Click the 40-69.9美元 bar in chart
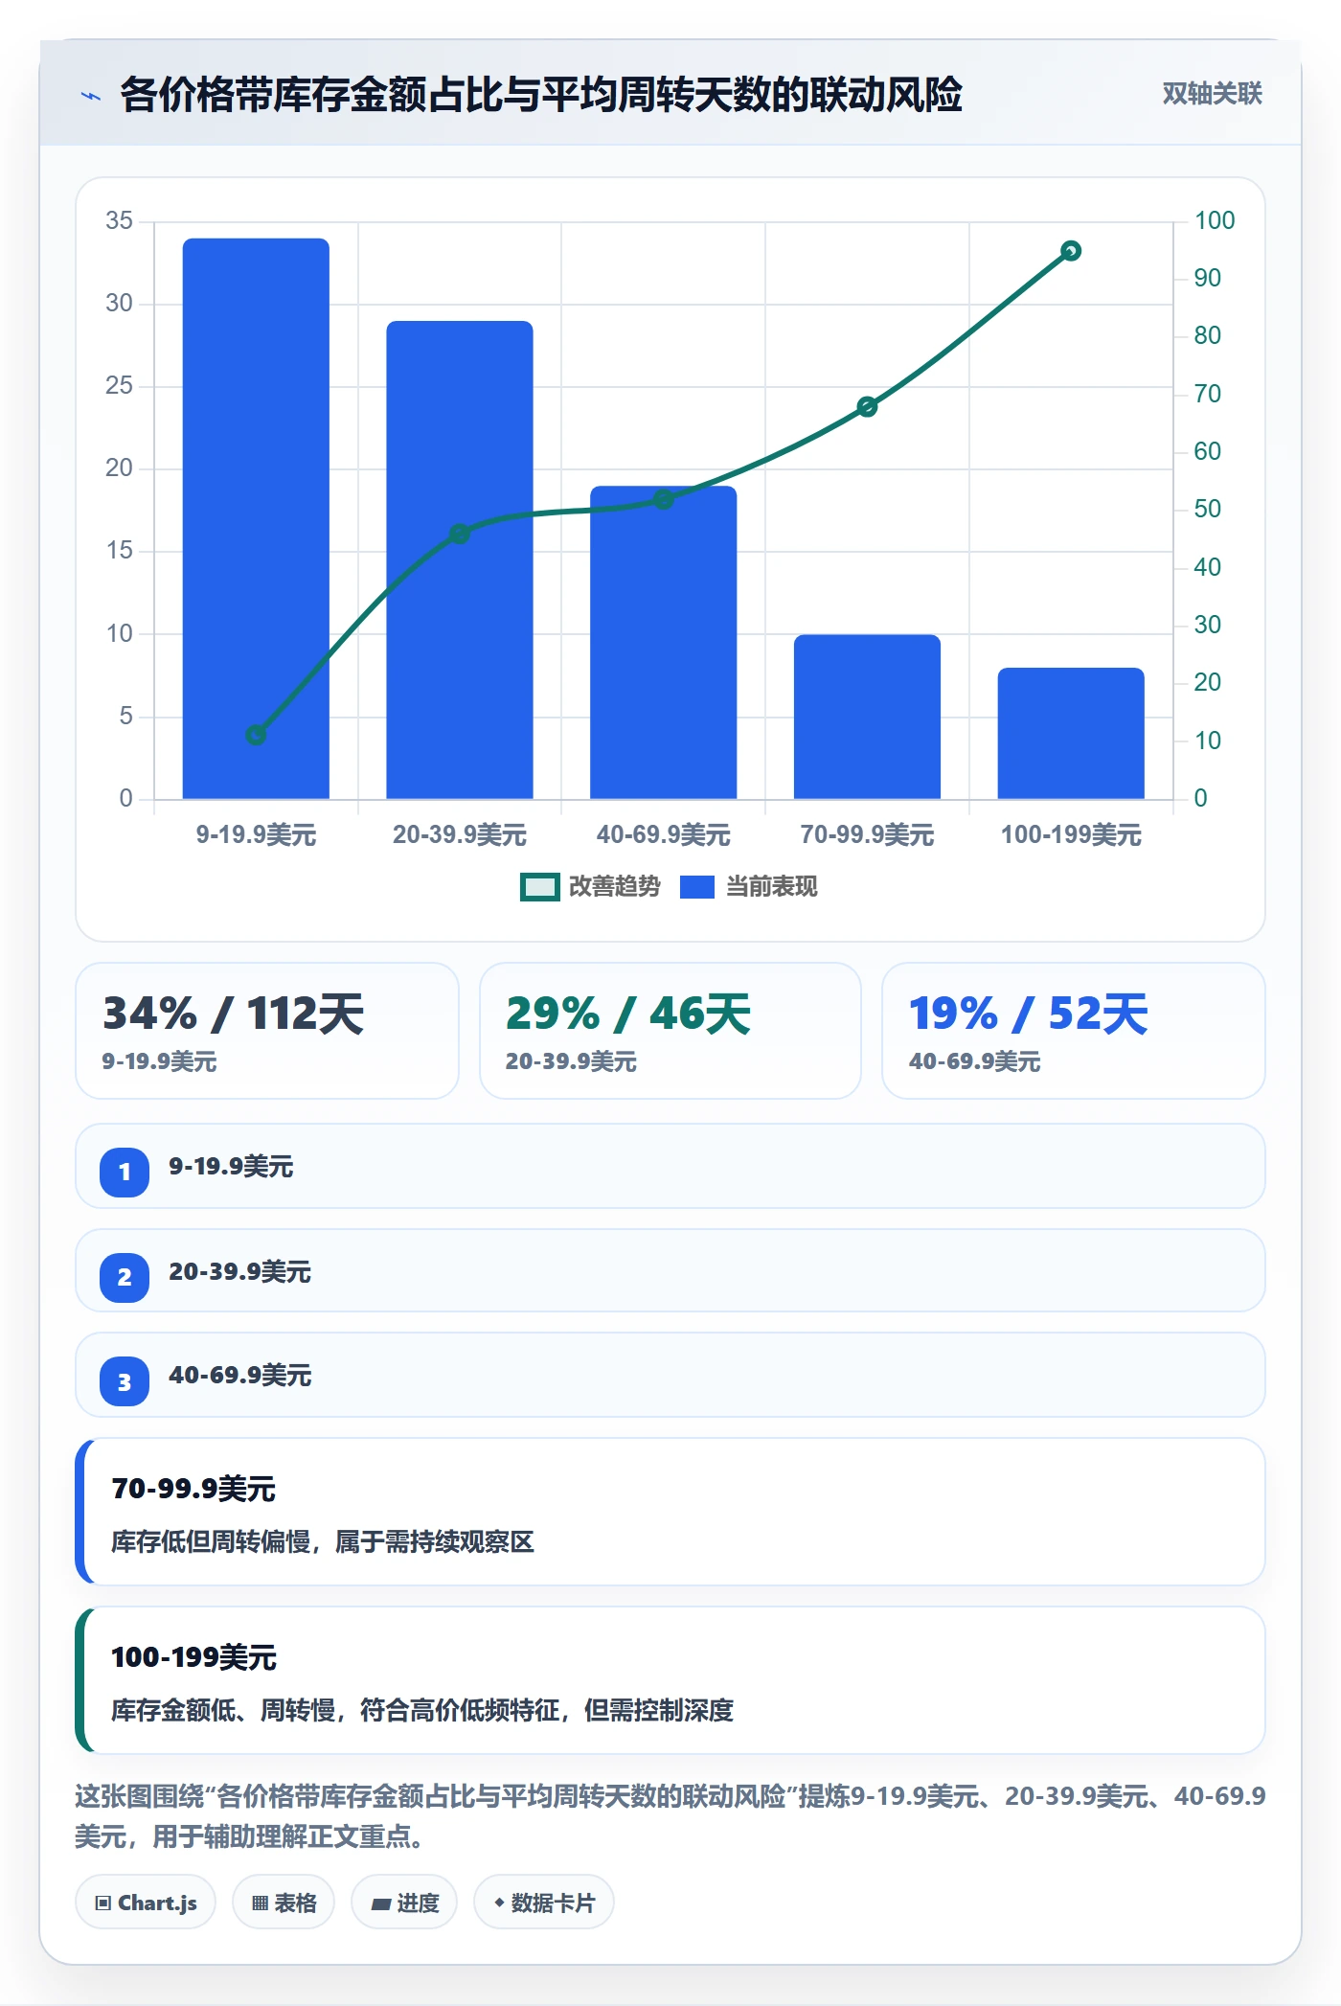1341x2006 pixels. (664, 642)
